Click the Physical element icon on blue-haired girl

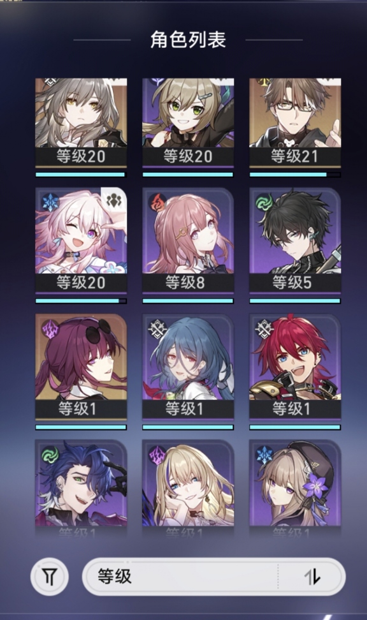tap(157, 328)
